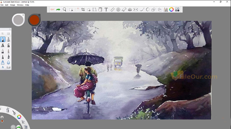Click the grey brush puck
The width and height of the screenshot is (231, 129).
(18, 20)
